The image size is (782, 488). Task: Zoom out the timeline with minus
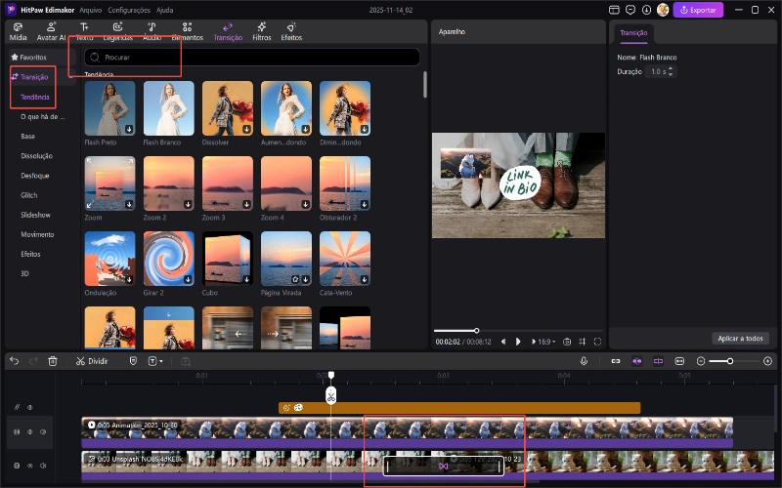pos(701,361)
